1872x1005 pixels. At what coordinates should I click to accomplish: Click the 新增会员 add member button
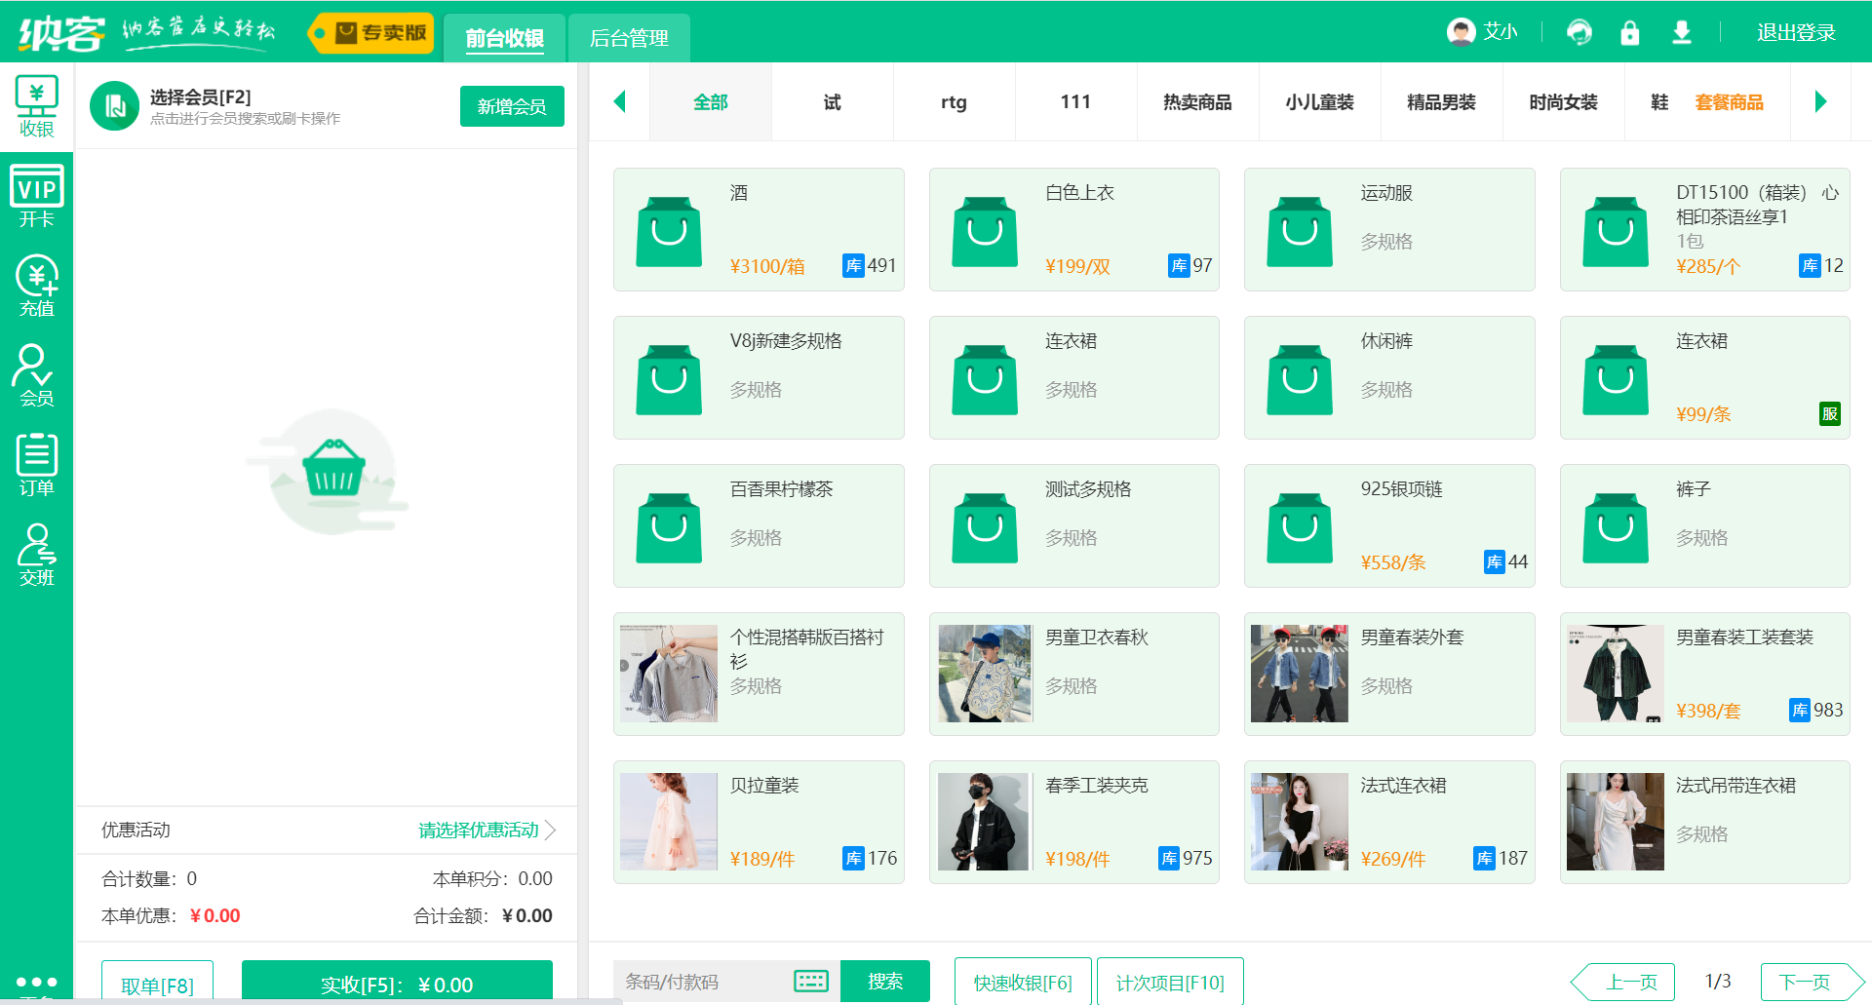[512, 105]
